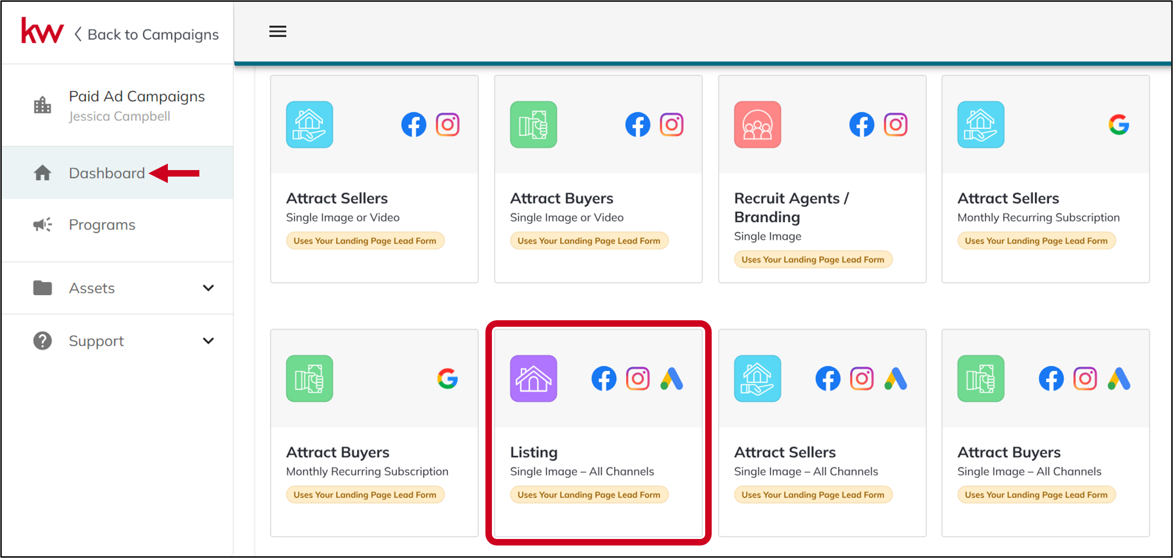Click Facebook icon on Attract Buyers Single Image or Video
Image resolution: width=1173 pixels, height=558 pixels.
point(637,124)
